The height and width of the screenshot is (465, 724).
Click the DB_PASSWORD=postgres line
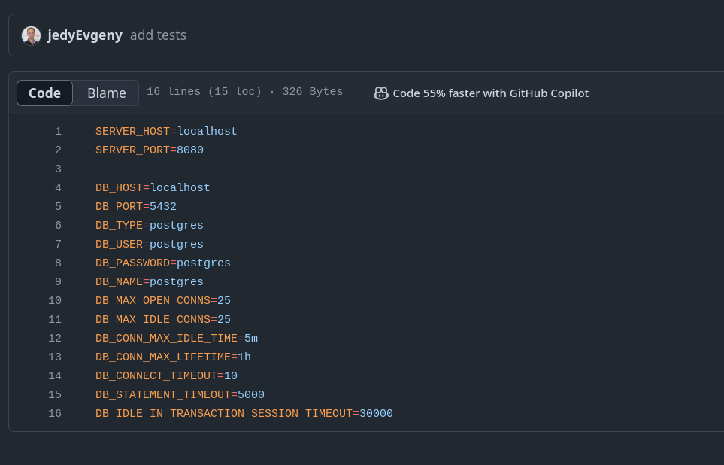point(163,263)
